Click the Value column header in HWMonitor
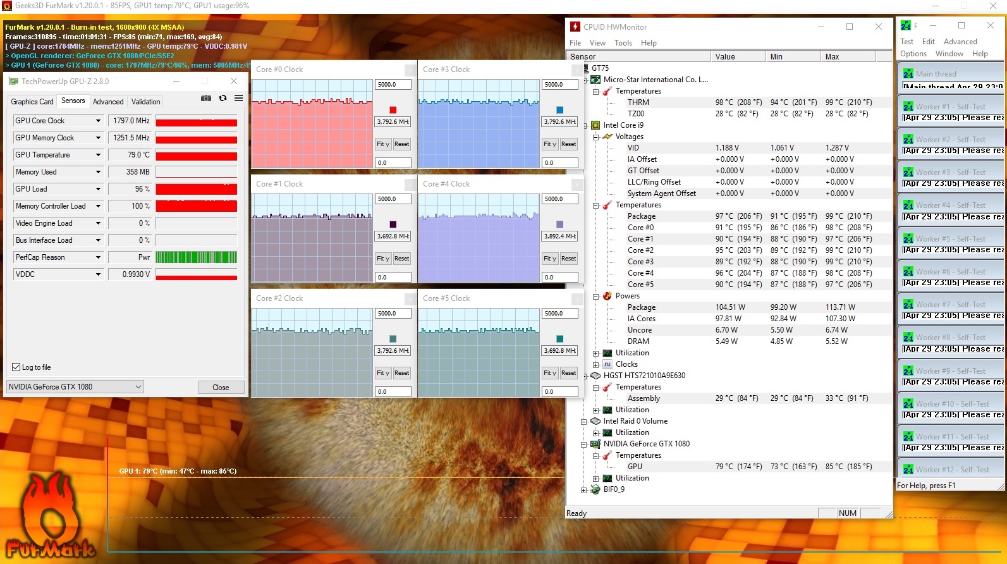This screenshot has height=564, width=1007. (738, 57)
